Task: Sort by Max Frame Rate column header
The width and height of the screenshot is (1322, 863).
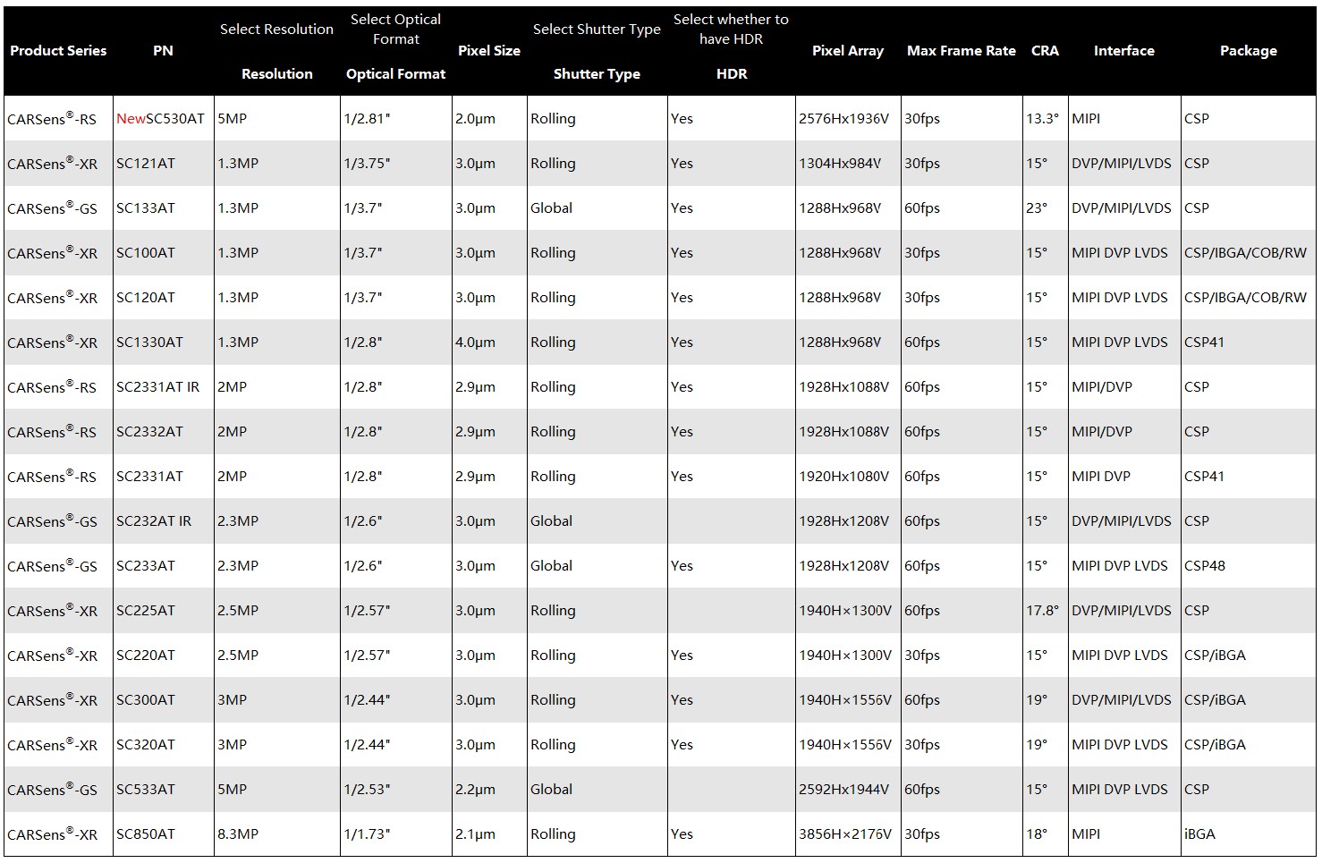Action: pos(962,50)
